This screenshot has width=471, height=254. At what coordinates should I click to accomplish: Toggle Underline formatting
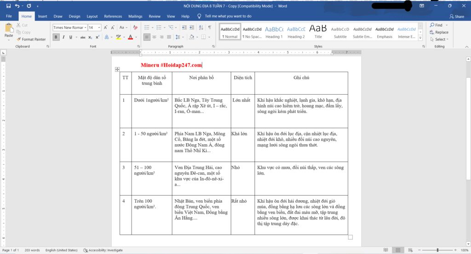(70, 37)
